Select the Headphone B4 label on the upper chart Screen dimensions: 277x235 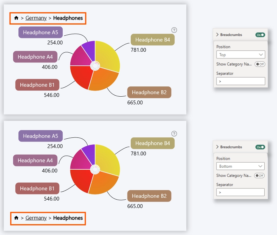pyautogui.click(x=153, y=40)
